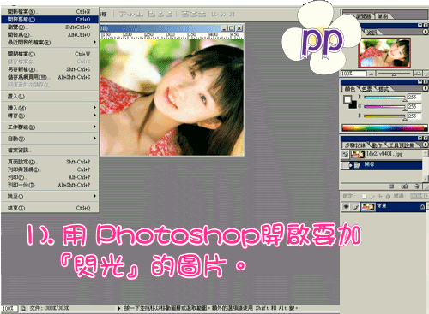Choose the highlighted Ctrl+O open file item
This screenshot has height=314, width=429.
50,20
